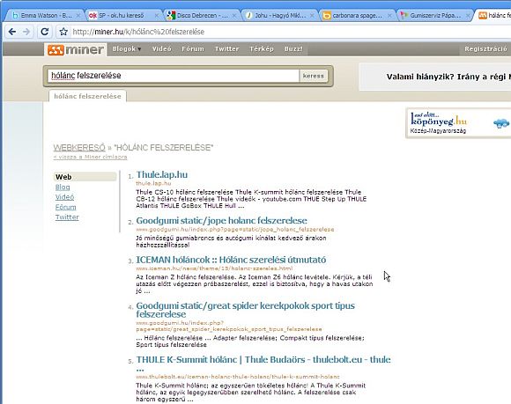Click the browser forward arrow
Screen dimensions: 511x404
point(26,32)
